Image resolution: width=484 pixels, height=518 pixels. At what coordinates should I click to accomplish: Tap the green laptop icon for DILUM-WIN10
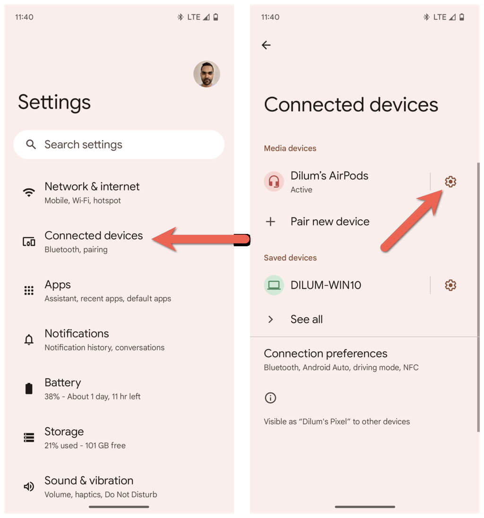click(274, 285)
